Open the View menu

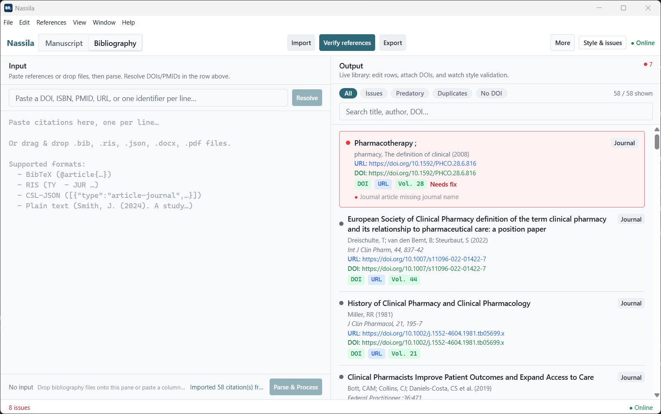[79, 23]
